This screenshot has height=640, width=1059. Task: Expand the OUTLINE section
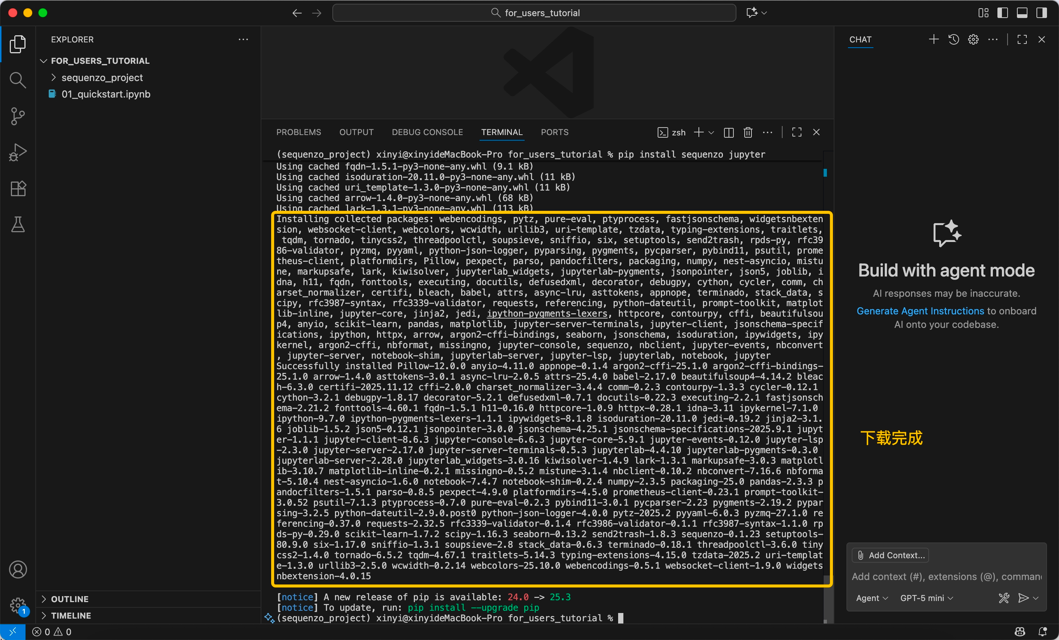click(69, 599)
